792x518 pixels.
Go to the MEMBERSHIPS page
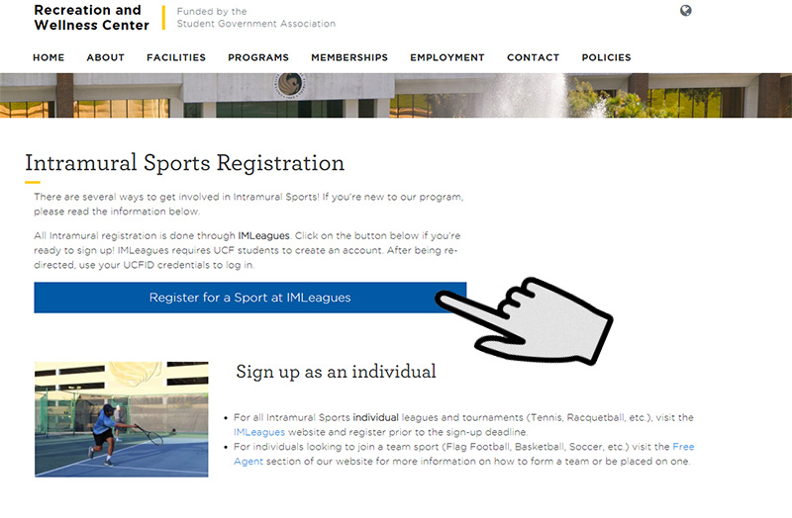coord(349,57)
